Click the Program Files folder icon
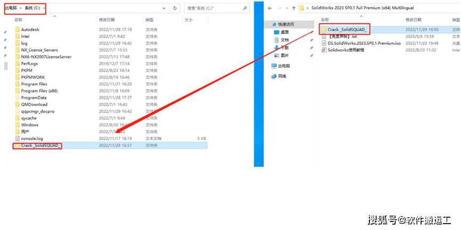This screenshot has height=230, width=461. coord(18,84)
